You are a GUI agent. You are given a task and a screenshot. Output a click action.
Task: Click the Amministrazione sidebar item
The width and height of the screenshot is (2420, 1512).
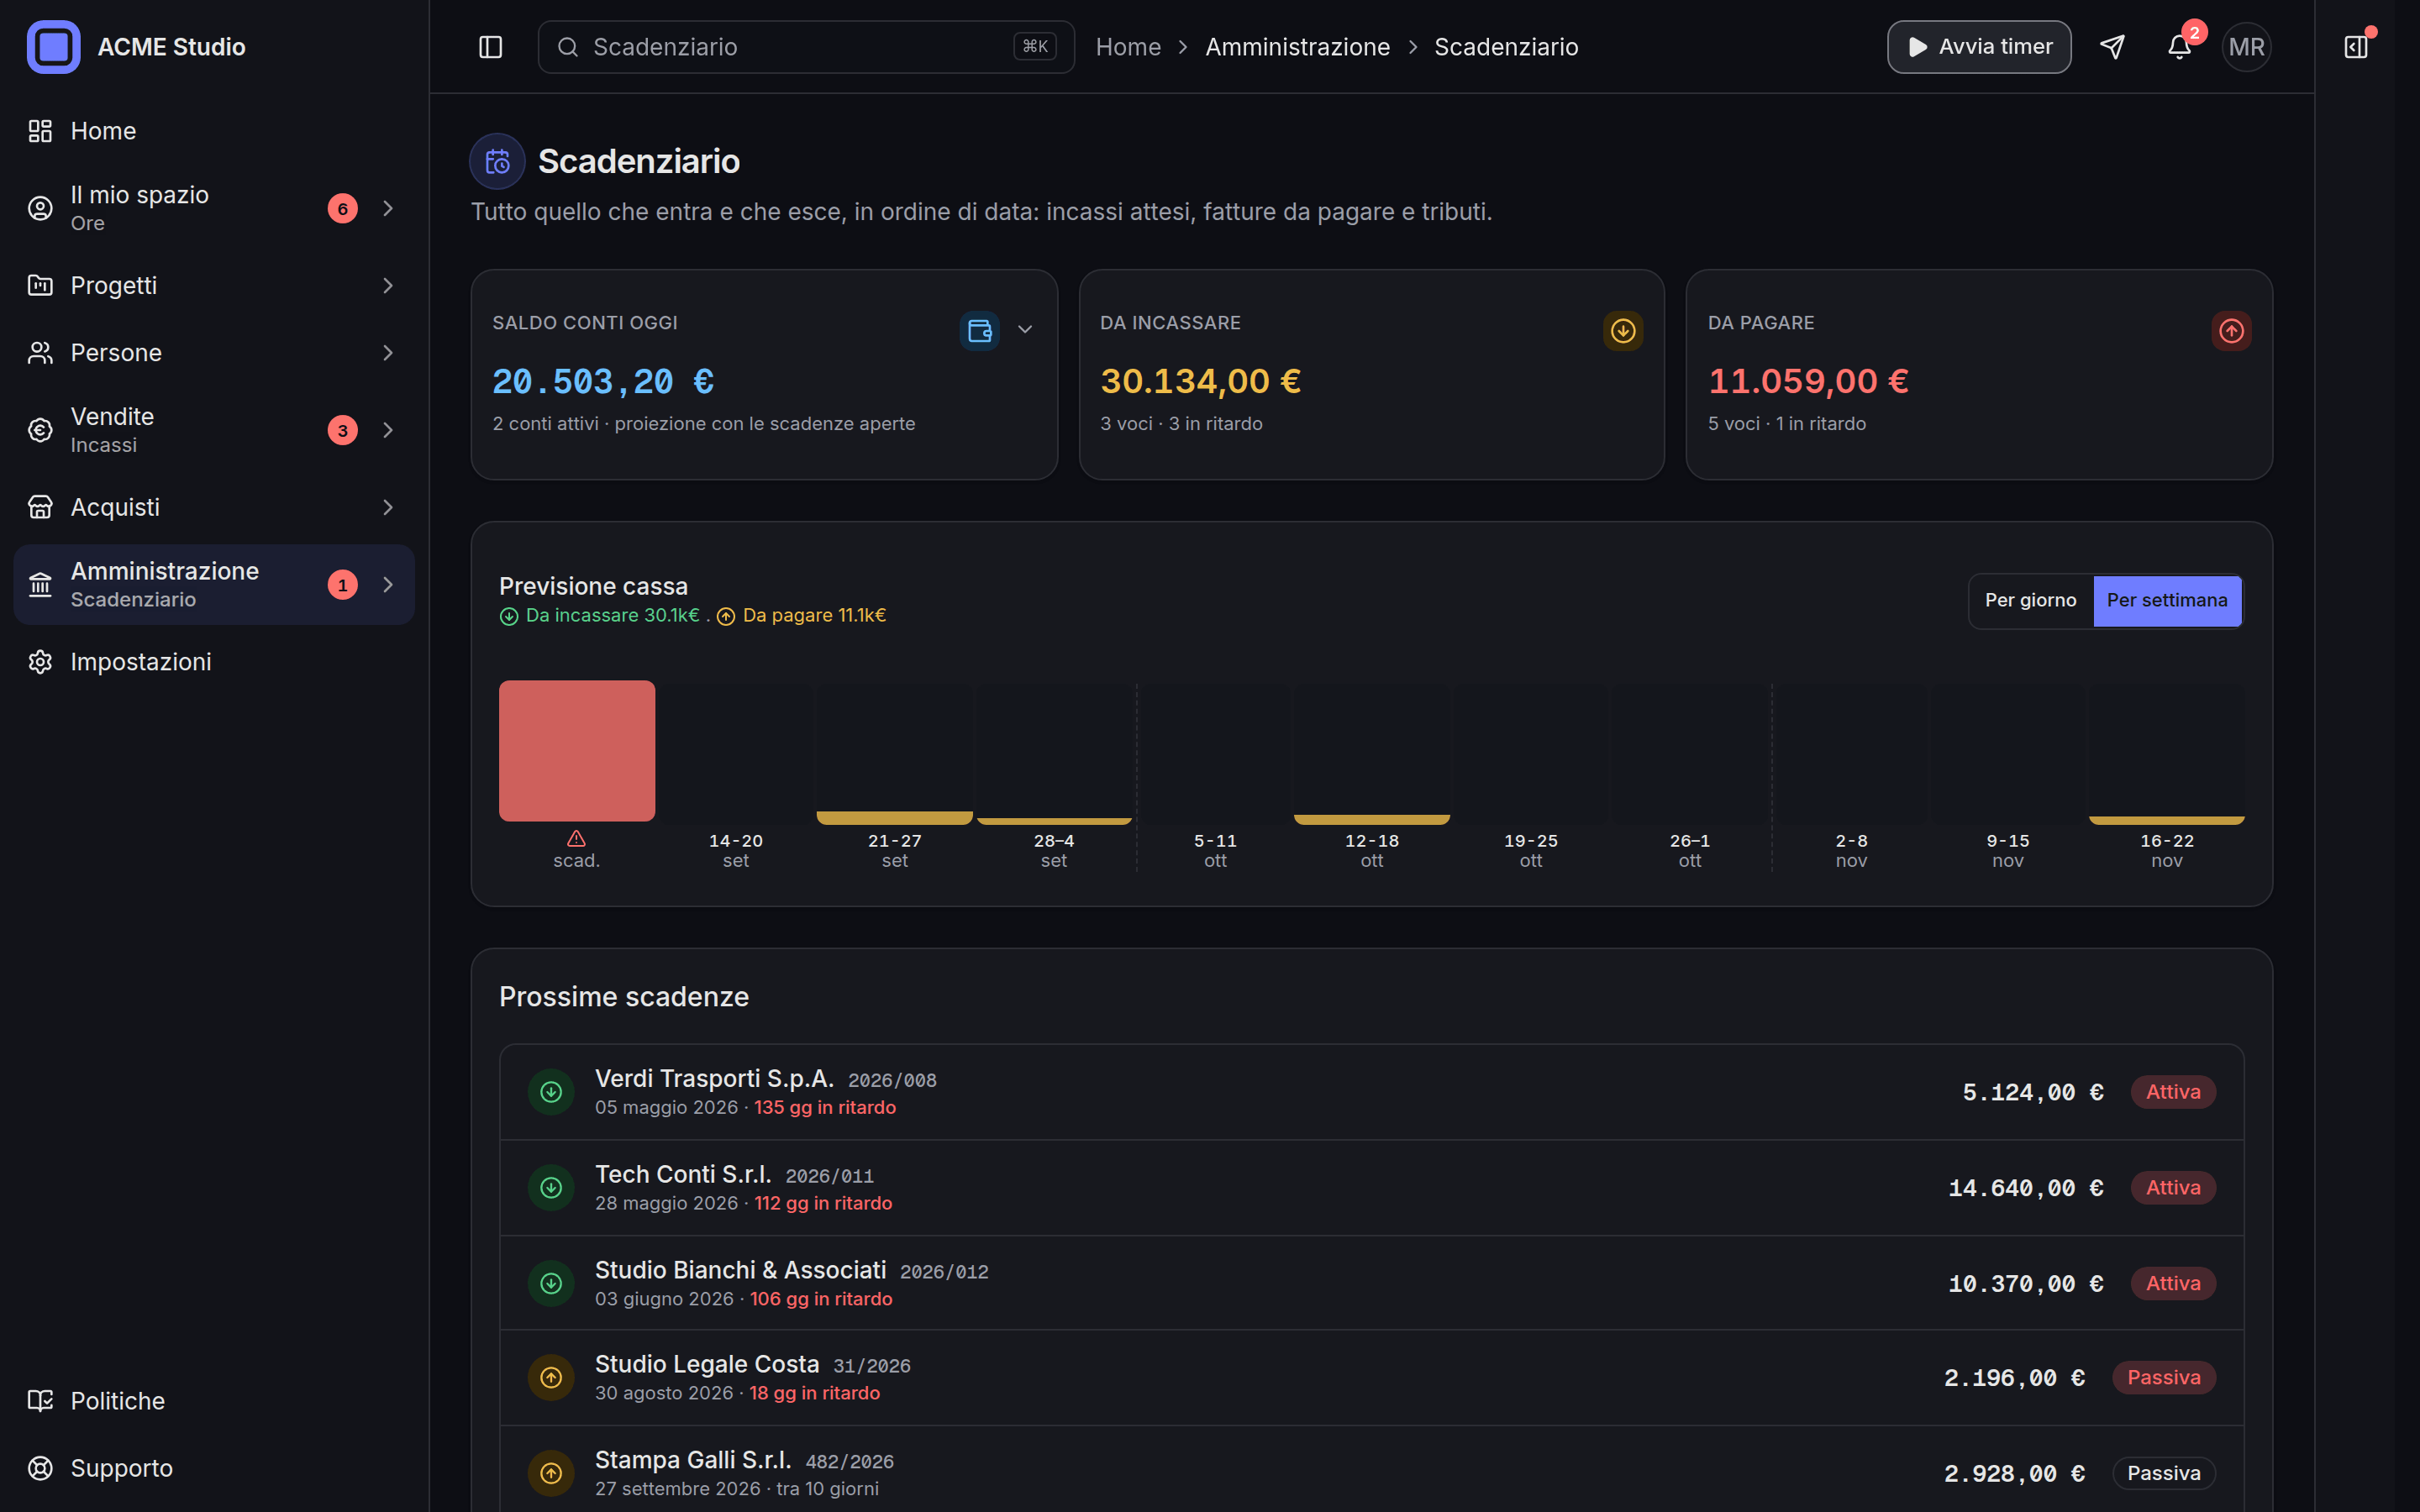click(x=214, y=585)
